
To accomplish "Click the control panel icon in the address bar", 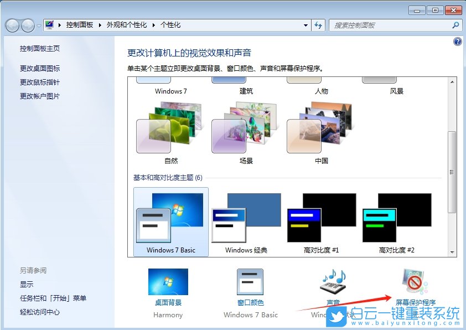I will pyautogui.click(x=50, y=24).
